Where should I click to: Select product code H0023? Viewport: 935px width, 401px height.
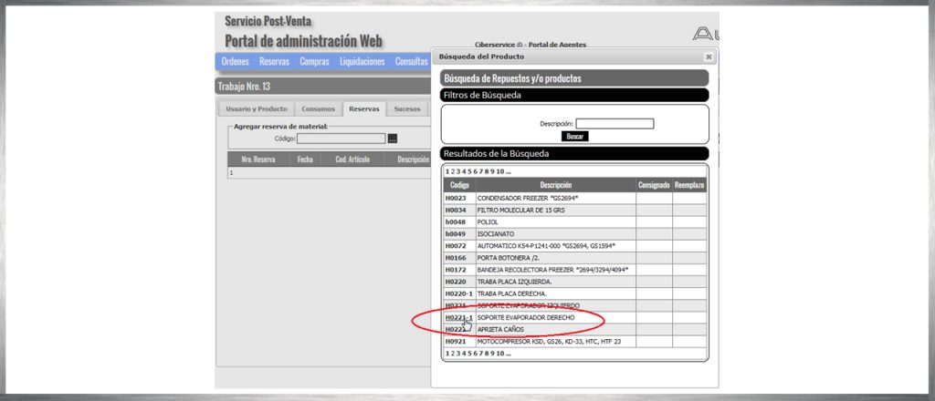pos(456,198)
